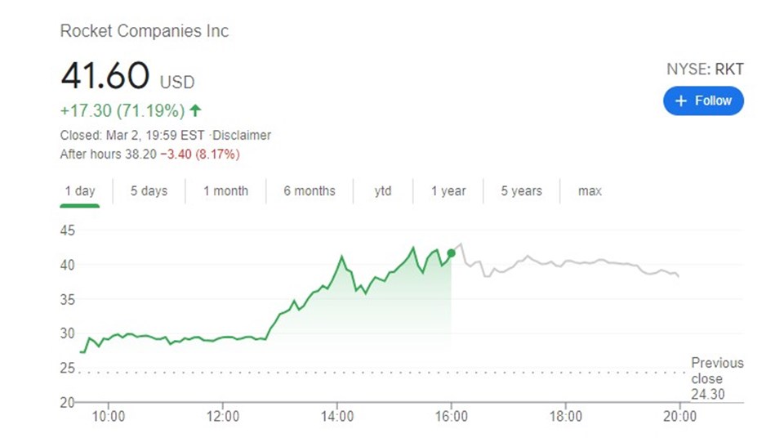Click the NYSE: RKT ticker label
784x438 pixels.
click(x=705, y=69)
